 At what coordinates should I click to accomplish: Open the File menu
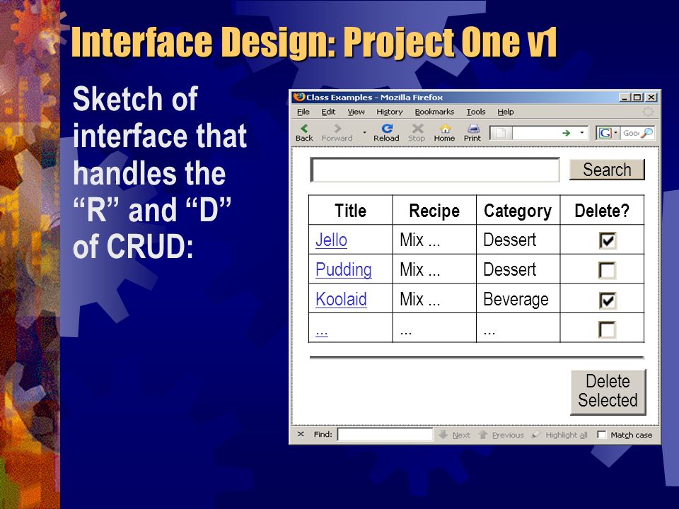click(303, 112)
